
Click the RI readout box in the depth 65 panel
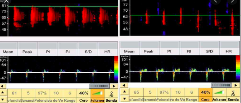point(190,45)
